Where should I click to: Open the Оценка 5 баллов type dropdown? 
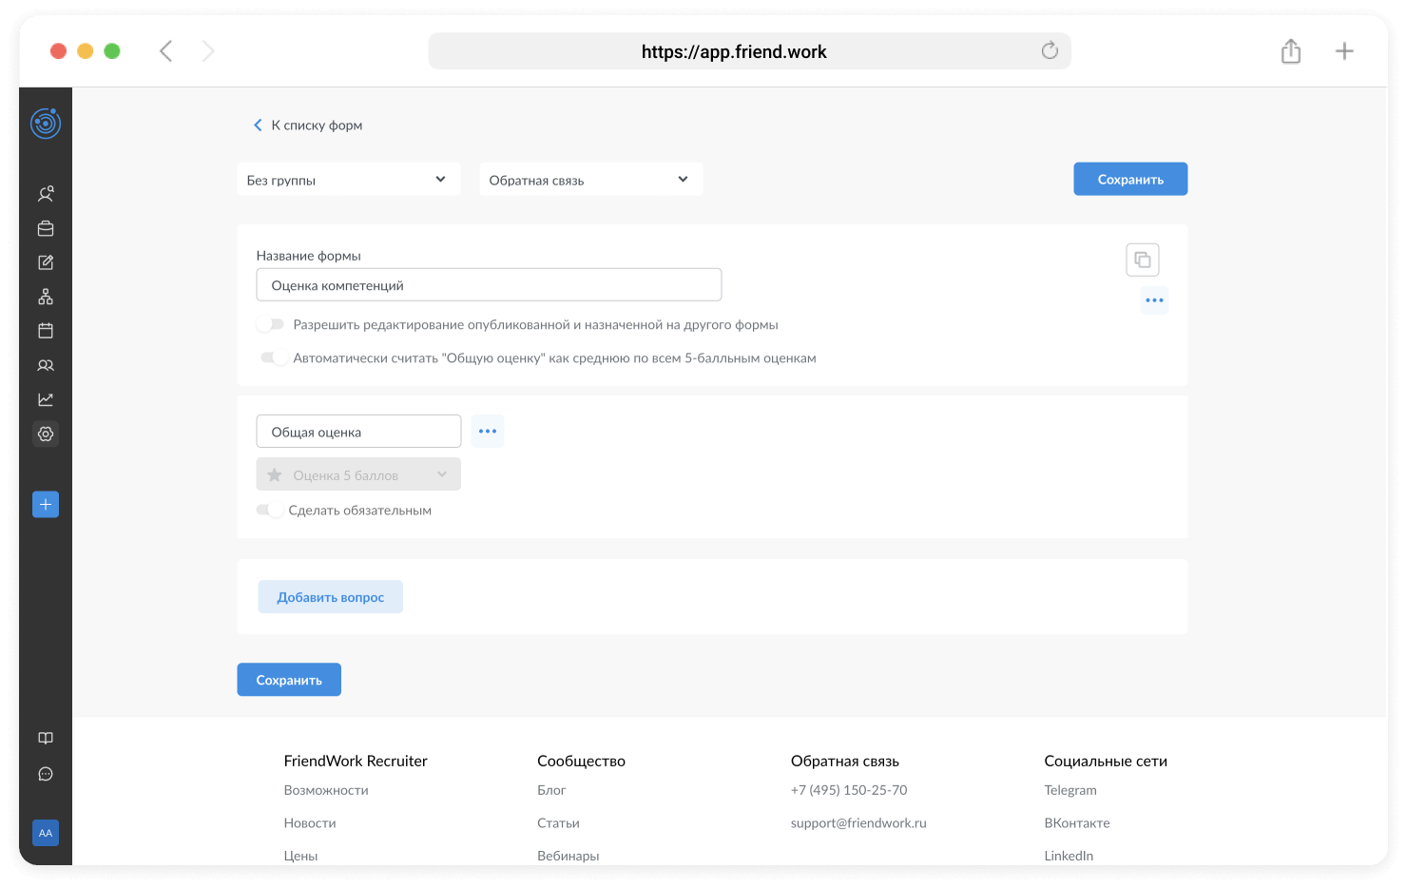[x=358, y=474]
